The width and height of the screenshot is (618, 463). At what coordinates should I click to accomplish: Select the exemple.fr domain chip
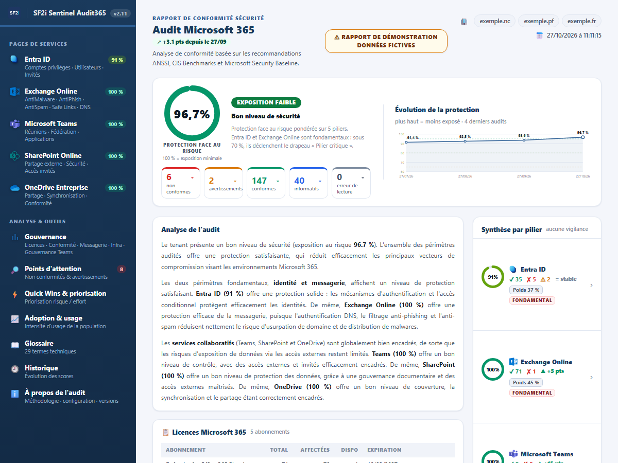click(581, 21)
